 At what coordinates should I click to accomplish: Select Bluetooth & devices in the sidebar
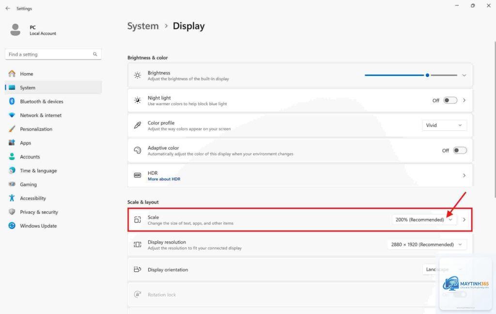pos(42,101)
